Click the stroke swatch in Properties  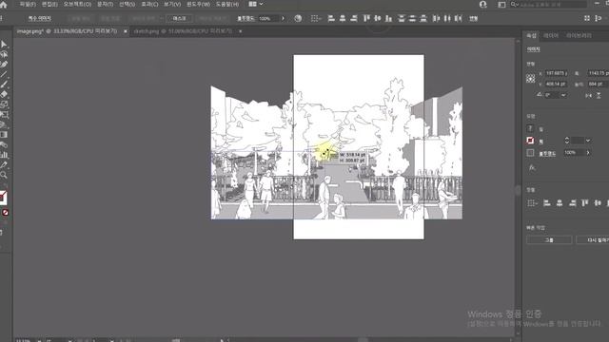pyautogui.click(x=530, y=141)
